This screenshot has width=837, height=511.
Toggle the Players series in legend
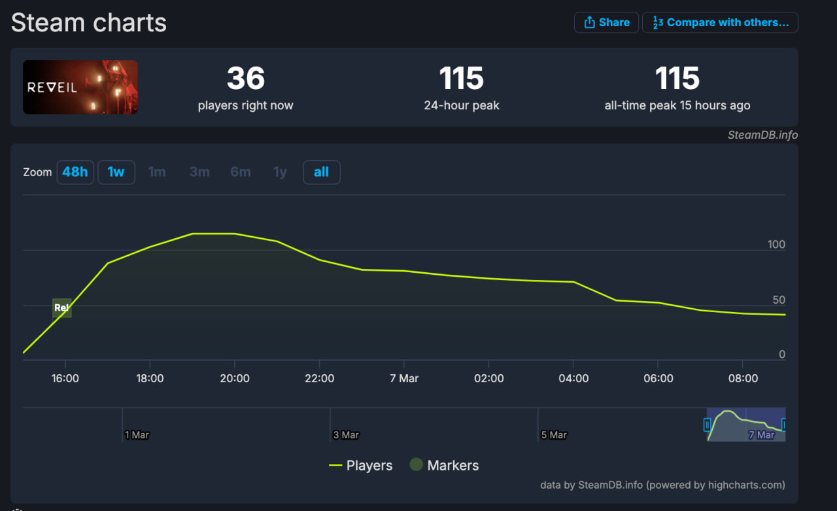click(x=361, y=465)
